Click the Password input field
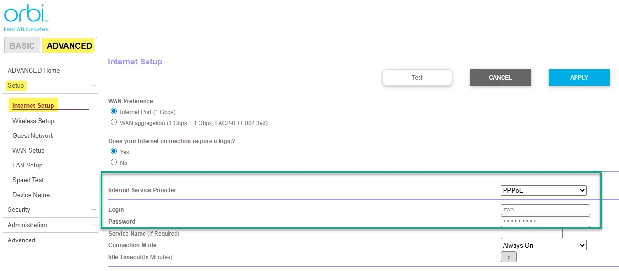This screenshot has width=619, height=271. click(545, 221)
